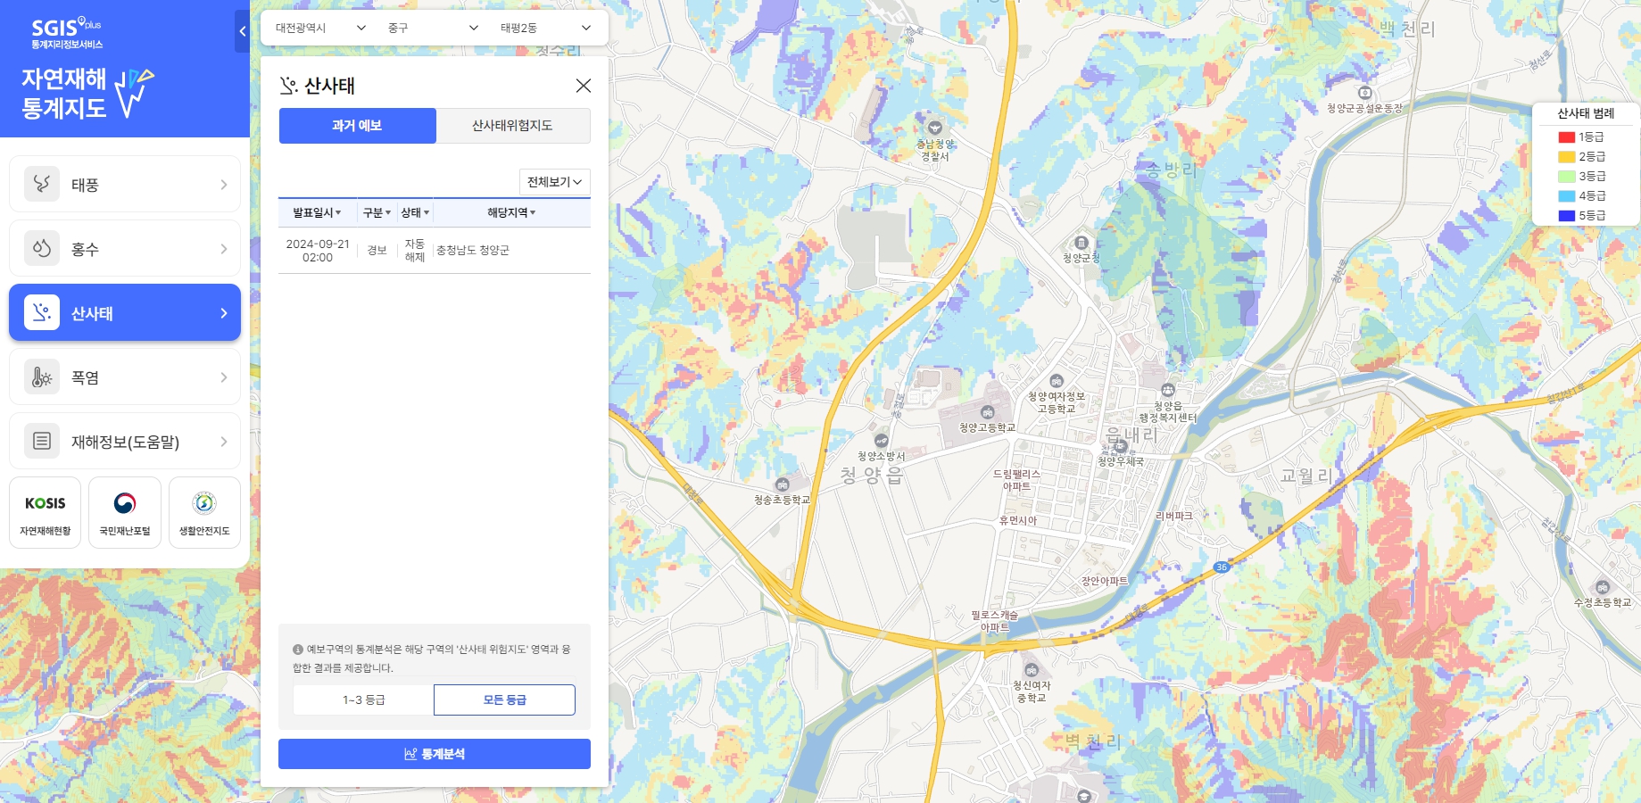
Task: Select the 홍수 flood menu
Action: coord(124,247)
